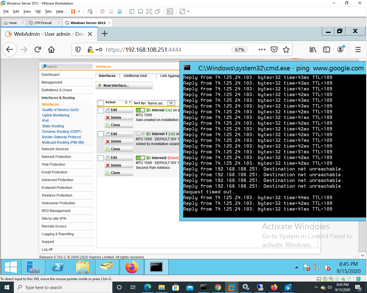The image size is (367, 293).
Task: Open Firefox hamburger menu
Action: 358,50
